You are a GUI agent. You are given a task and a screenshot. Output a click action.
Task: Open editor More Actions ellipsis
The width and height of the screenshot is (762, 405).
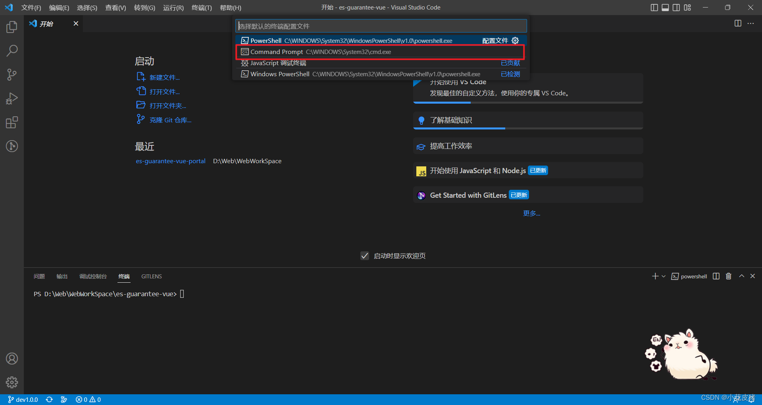[750, 23]
